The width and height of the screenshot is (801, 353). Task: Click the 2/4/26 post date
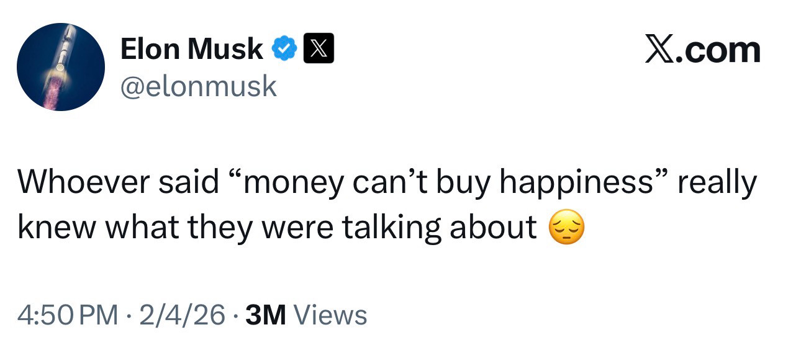(x=181, y=315)
